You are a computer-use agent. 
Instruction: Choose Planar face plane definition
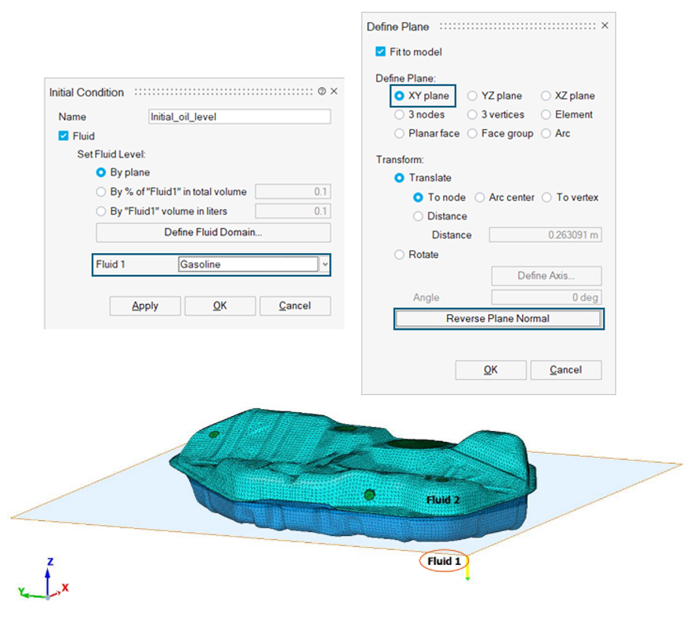(399, 133)
